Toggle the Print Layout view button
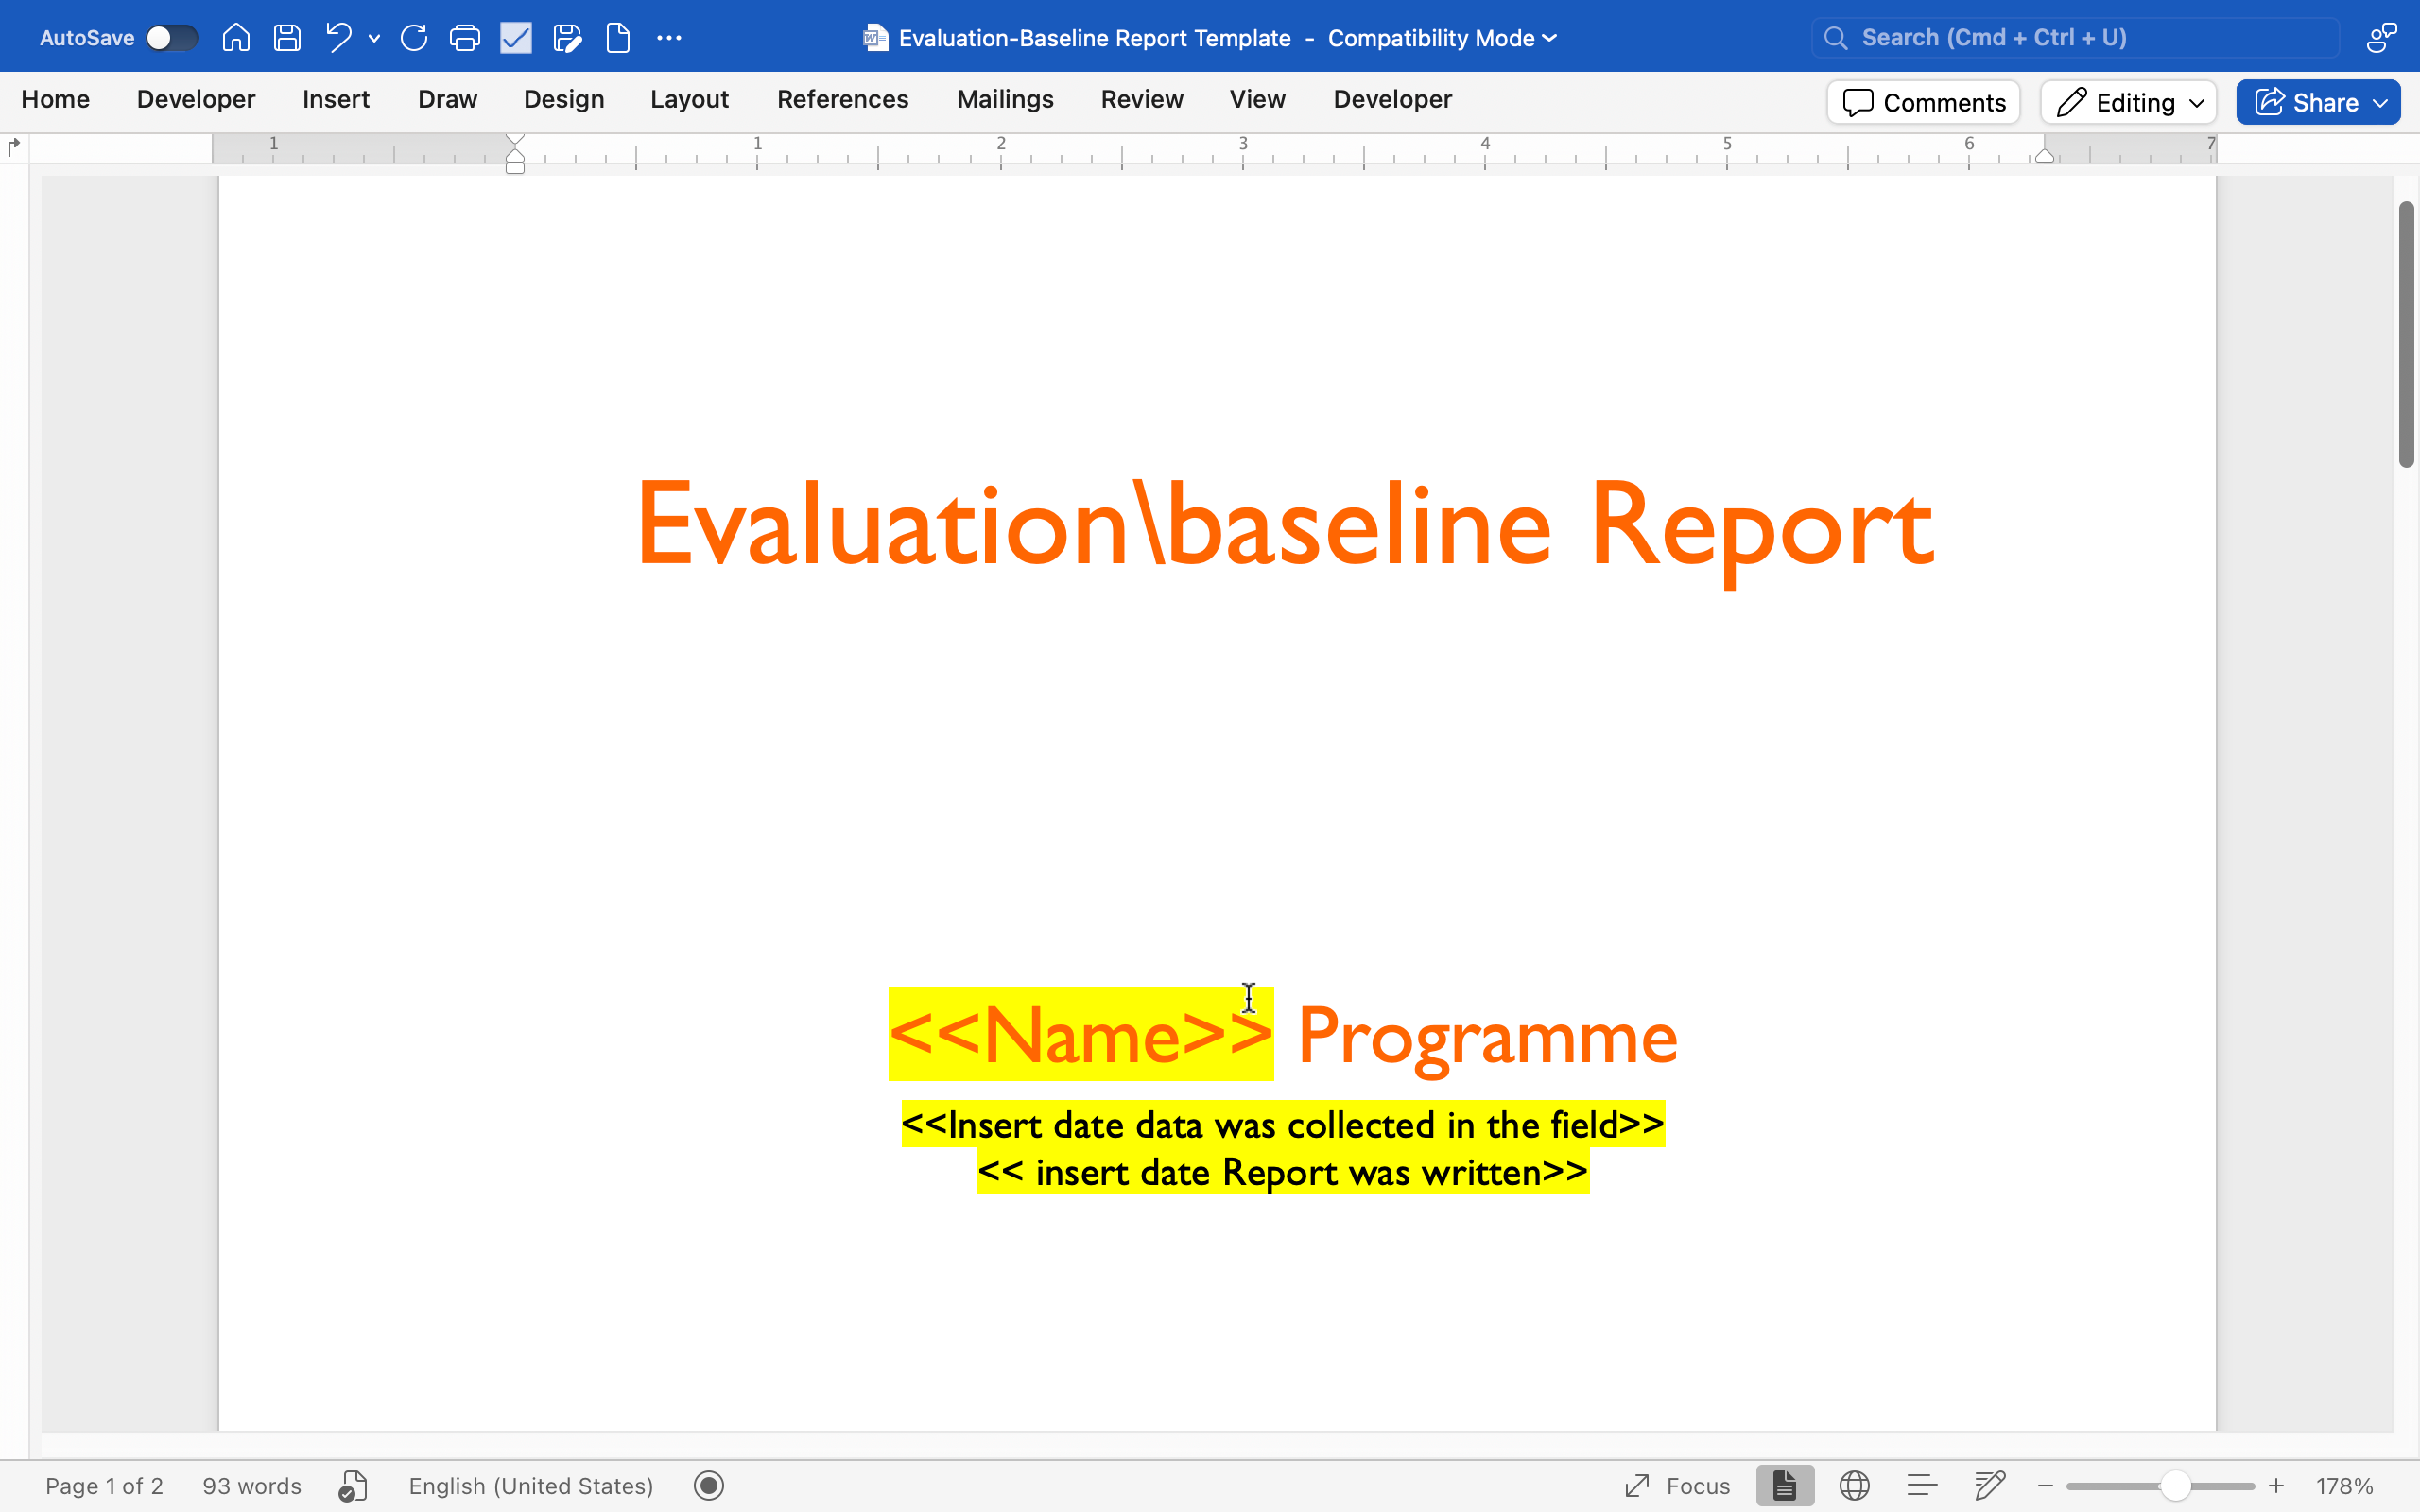 (x=1785, y=1486)
